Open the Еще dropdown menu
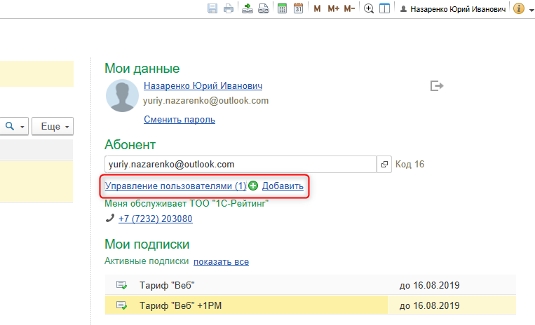 click(53, 126)
